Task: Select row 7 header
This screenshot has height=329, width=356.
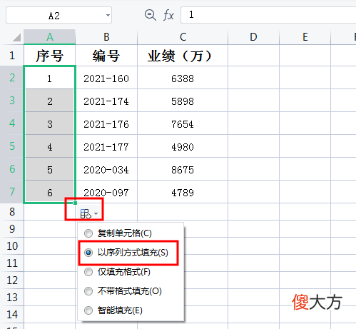Action: [x=12, y=192]
